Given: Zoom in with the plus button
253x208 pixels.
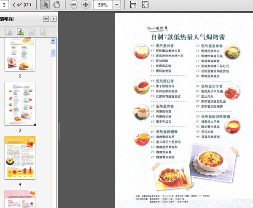Looking at the screenshot, I should click(85, 5).
